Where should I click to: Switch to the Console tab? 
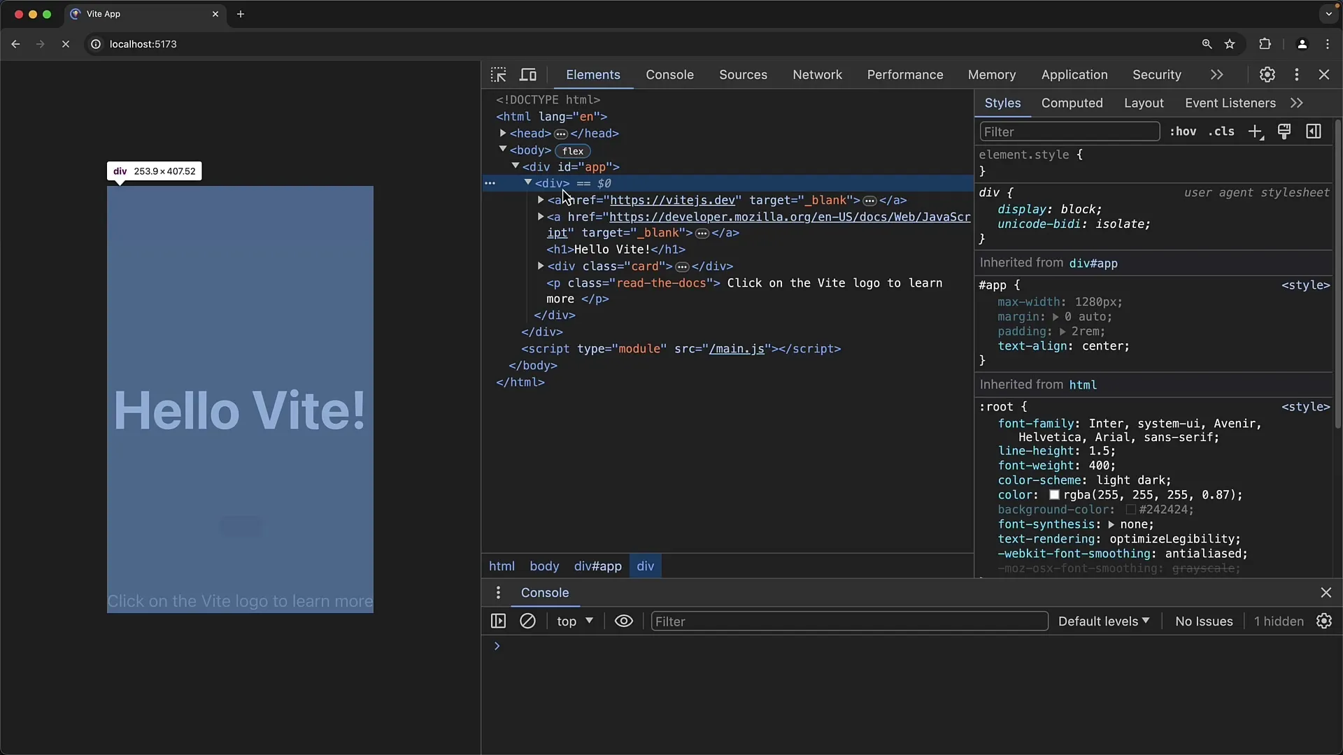(669, 75)
